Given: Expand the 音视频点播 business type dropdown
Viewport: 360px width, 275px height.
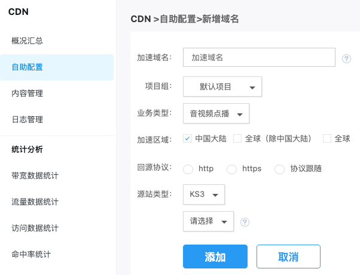Looking at the screenshot, I should [x=216, y=113].
